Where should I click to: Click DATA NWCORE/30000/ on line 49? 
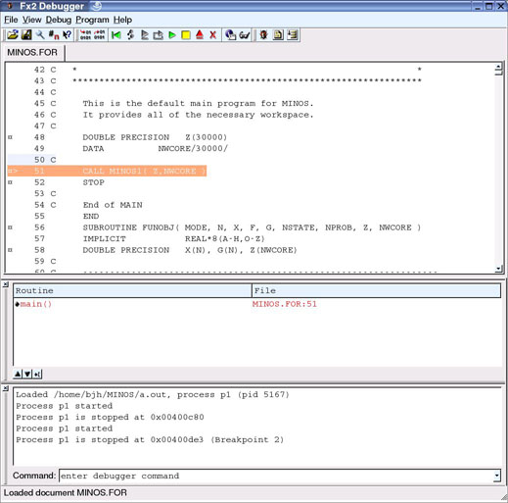coord(156,148)
